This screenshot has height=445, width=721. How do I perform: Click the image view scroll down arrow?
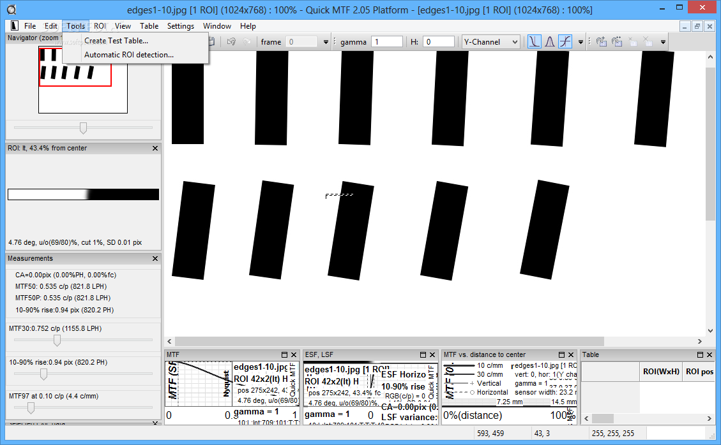(710, 331)
